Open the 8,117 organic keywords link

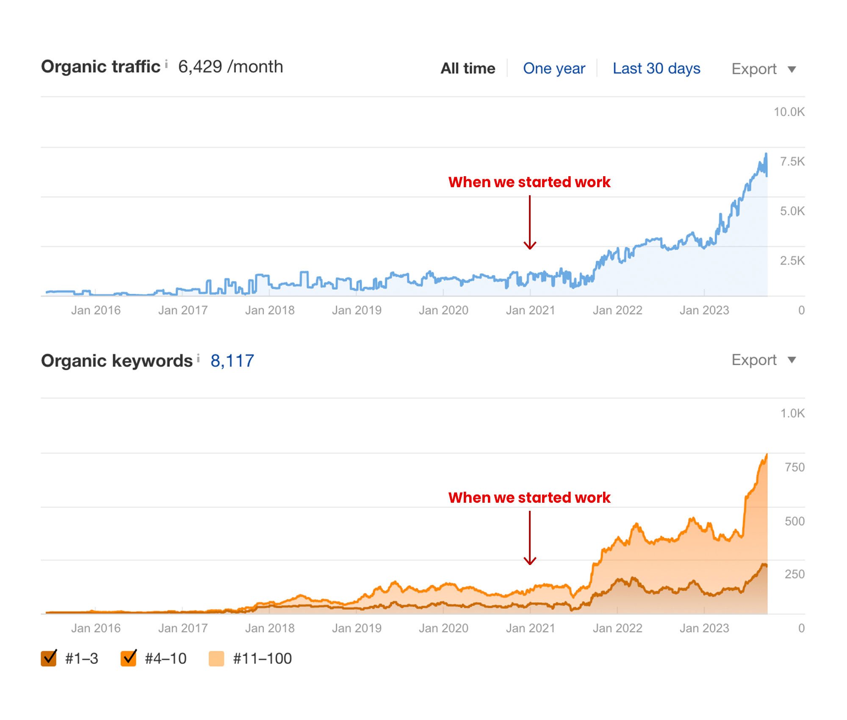point(232,361)
